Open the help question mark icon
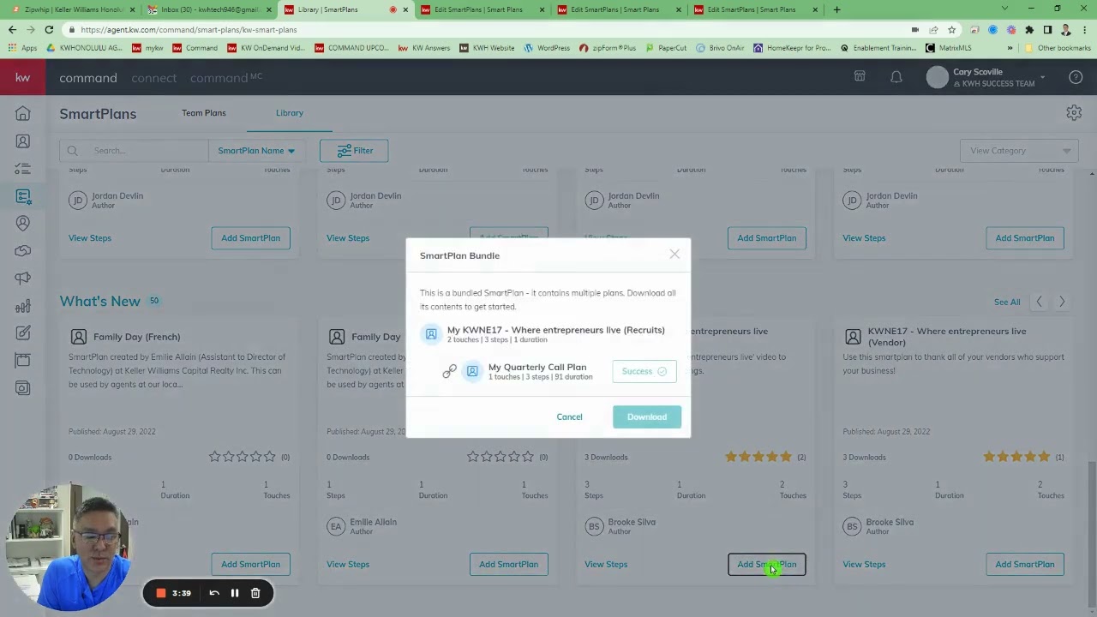Viewport: 1097px width, 617px height. (1076, 77)
